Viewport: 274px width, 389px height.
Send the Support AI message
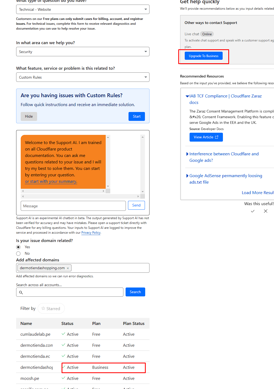(136, 205)
